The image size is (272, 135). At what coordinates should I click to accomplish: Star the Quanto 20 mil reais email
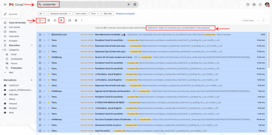(x=44, y=57)
